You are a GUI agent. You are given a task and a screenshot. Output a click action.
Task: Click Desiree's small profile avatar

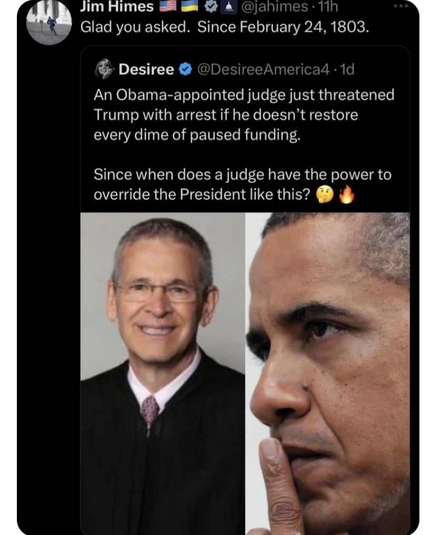tap(104, 69)
